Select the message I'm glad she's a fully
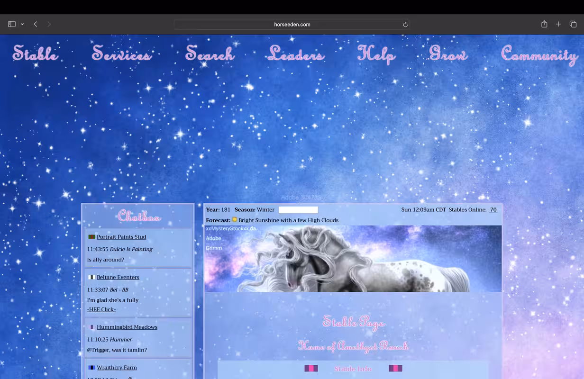This screenshot has width=584, height=379. pos(113,300)
